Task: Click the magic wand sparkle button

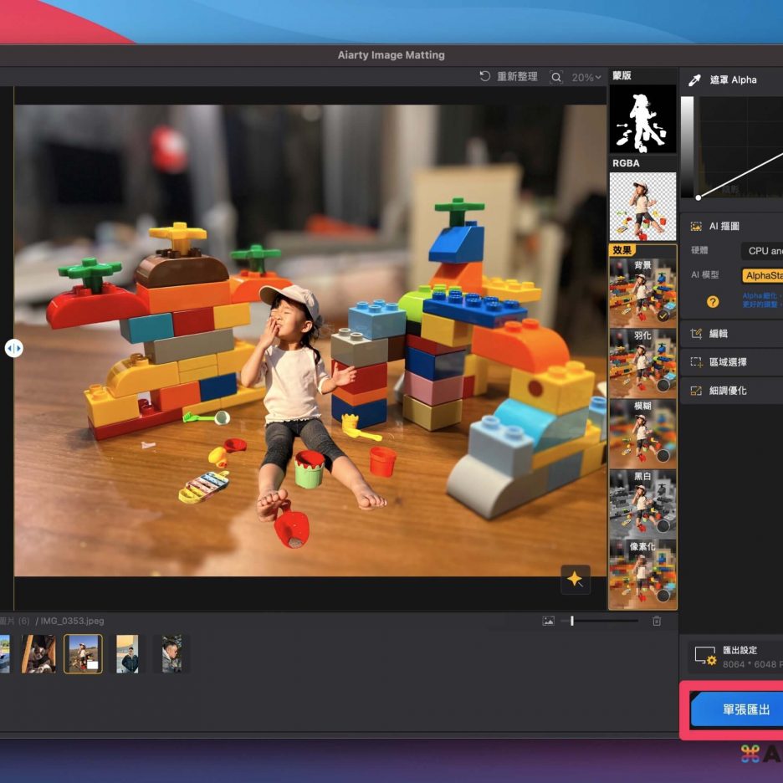Action: pyautogui.click(x=575, y=579)
